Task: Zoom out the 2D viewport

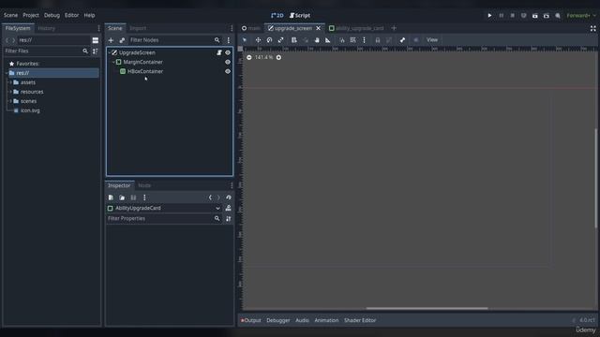Action: [x=249, y=57]
